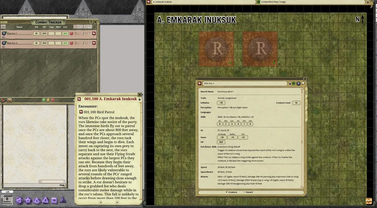
Task: Click the chat text entry line
Action: 31,185
